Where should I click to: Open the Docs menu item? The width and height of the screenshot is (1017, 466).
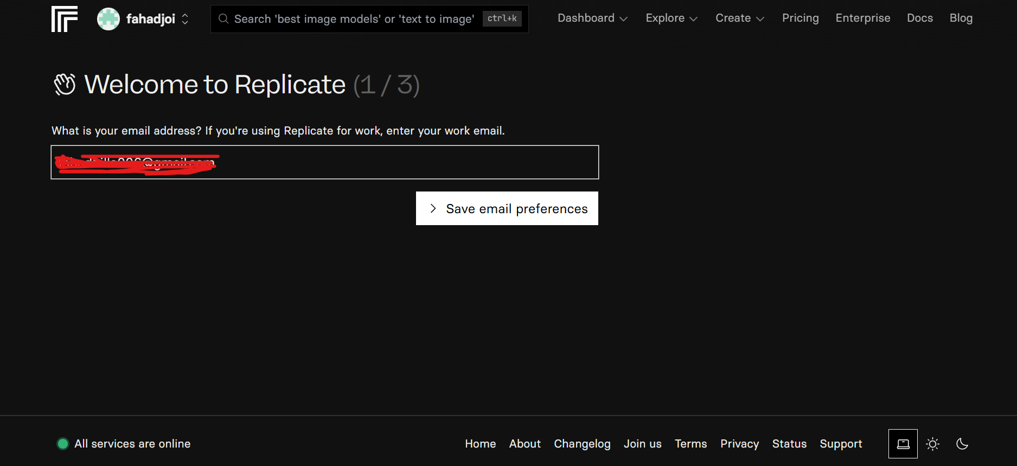coord(919,18)
